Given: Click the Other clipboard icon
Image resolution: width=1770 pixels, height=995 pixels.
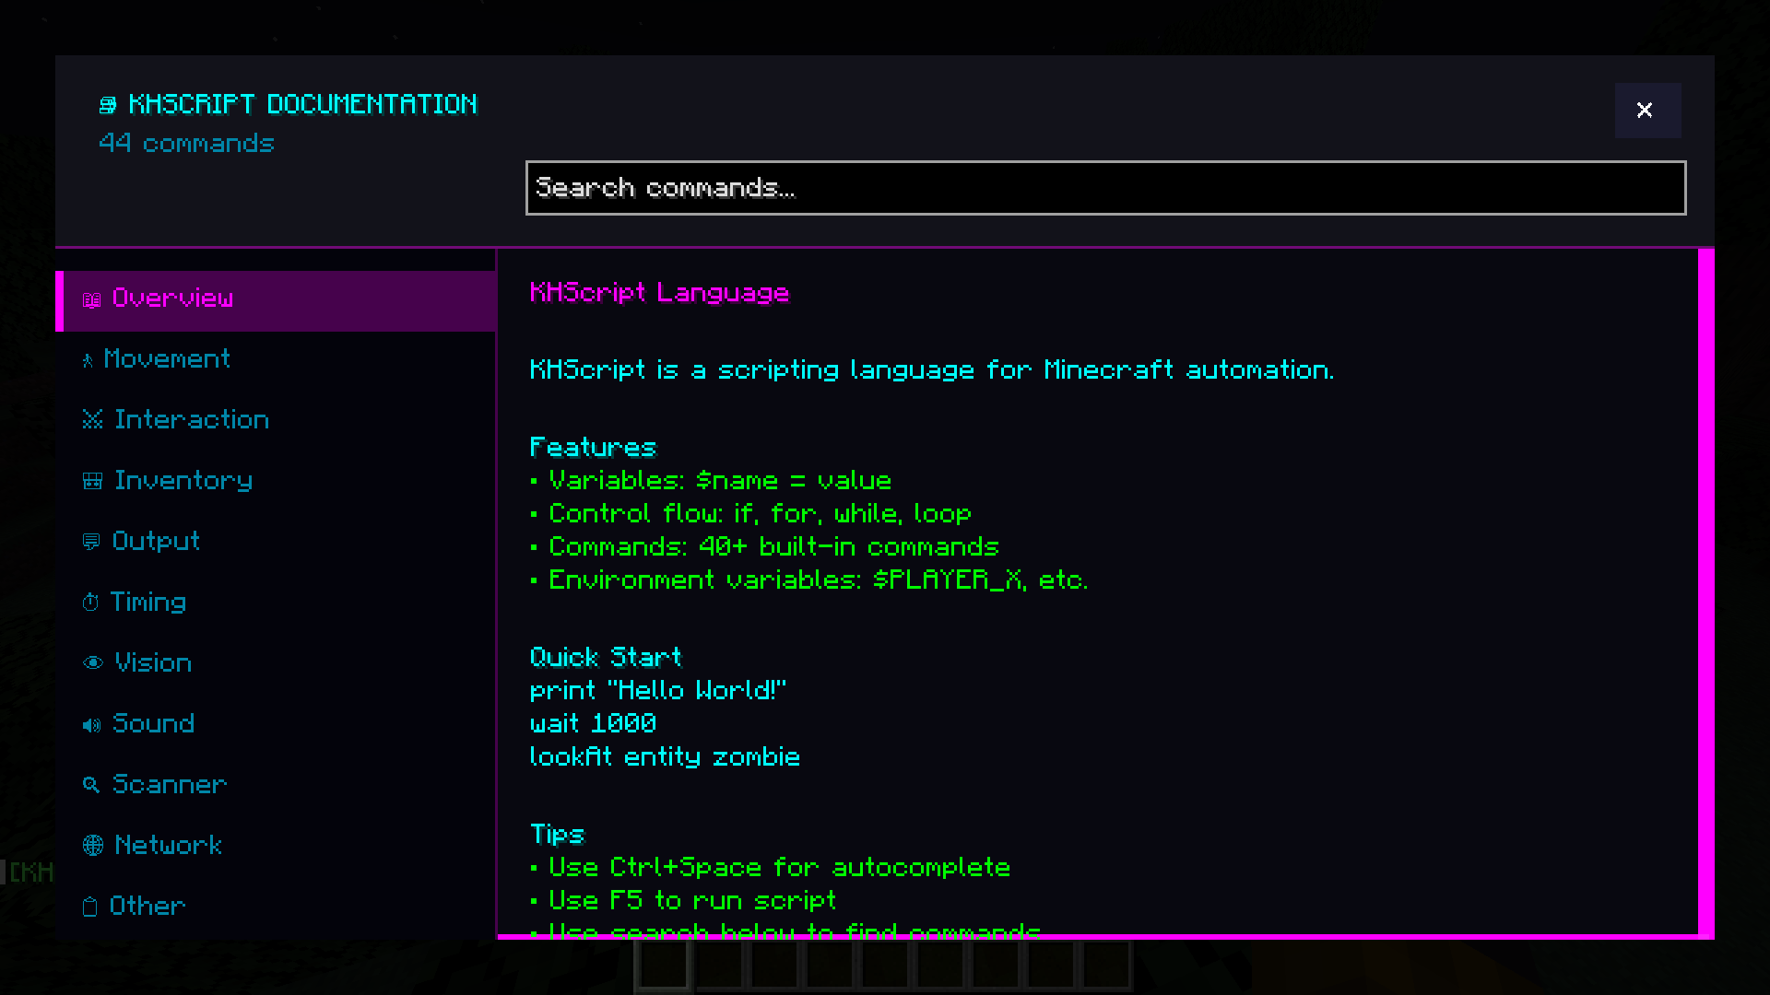Looking at the screenshot, I should click(x=89, y=907).
